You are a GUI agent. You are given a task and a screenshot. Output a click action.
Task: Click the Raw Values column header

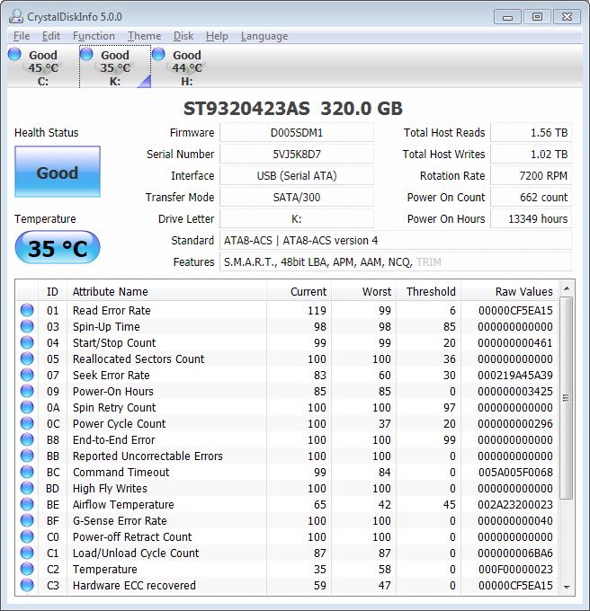pos(510,291)
